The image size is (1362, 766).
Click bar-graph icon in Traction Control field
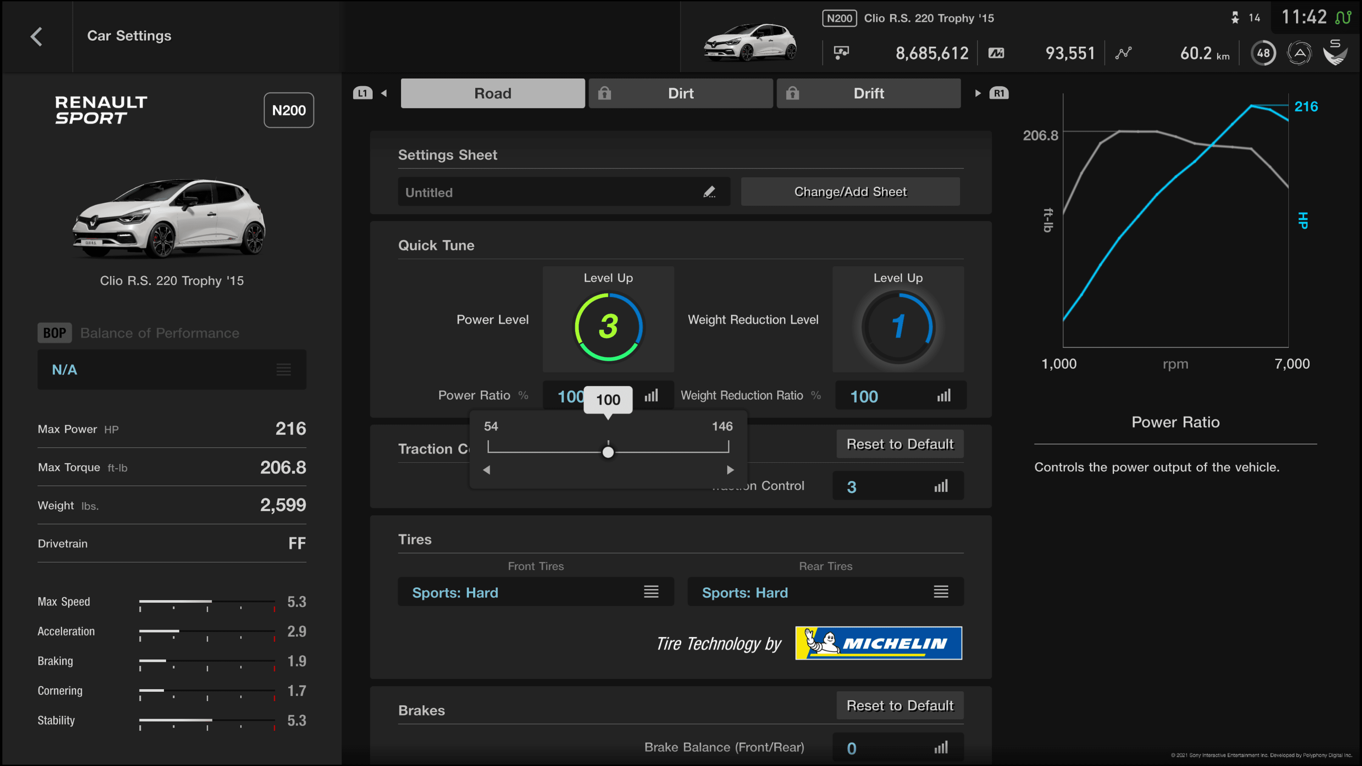[x=941, y=486]
